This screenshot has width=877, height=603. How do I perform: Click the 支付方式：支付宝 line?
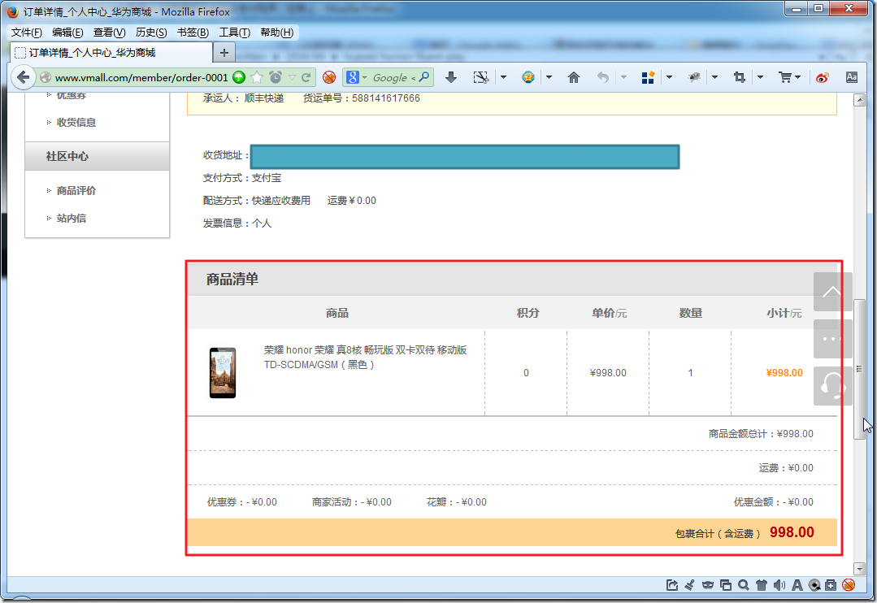(242, 178)
